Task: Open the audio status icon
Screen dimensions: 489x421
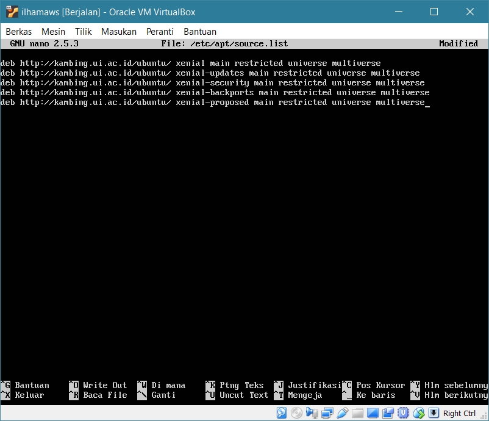Action: tap(312, 413)
